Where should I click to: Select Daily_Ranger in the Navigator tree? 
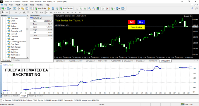pos(16,47)
